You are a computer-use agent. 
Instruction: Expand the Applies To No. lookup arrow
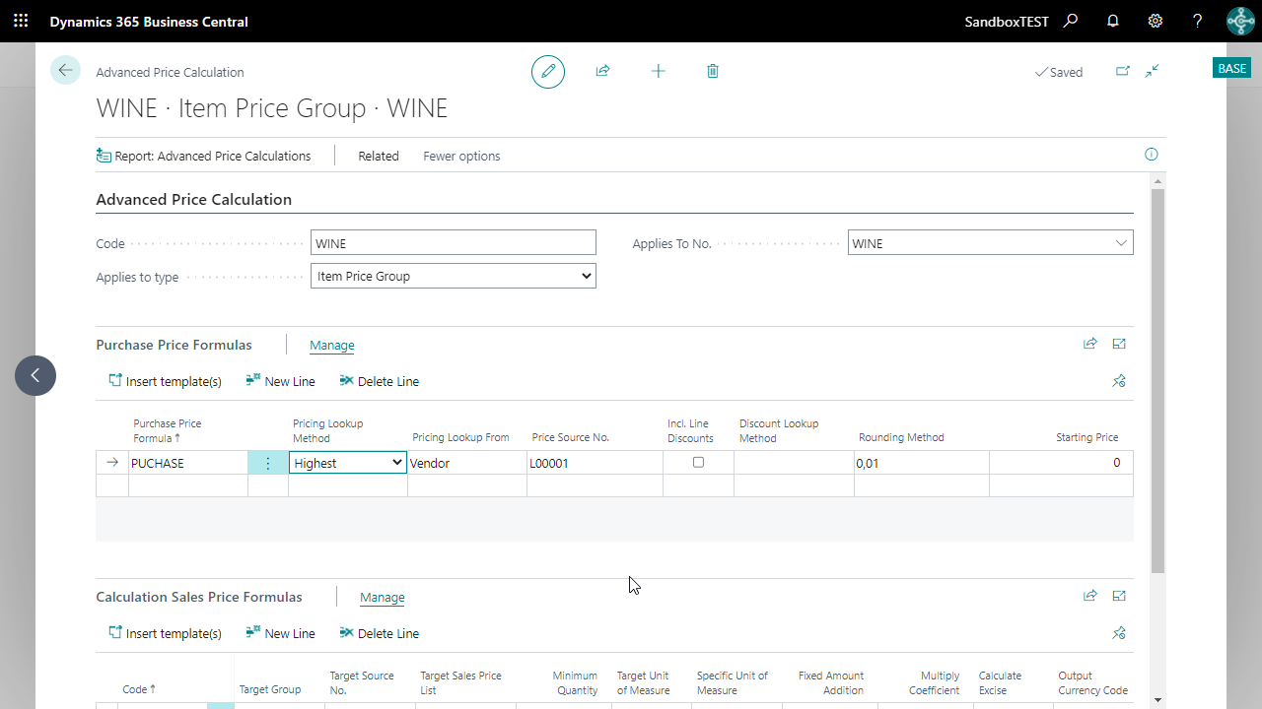coord(1121,243)
